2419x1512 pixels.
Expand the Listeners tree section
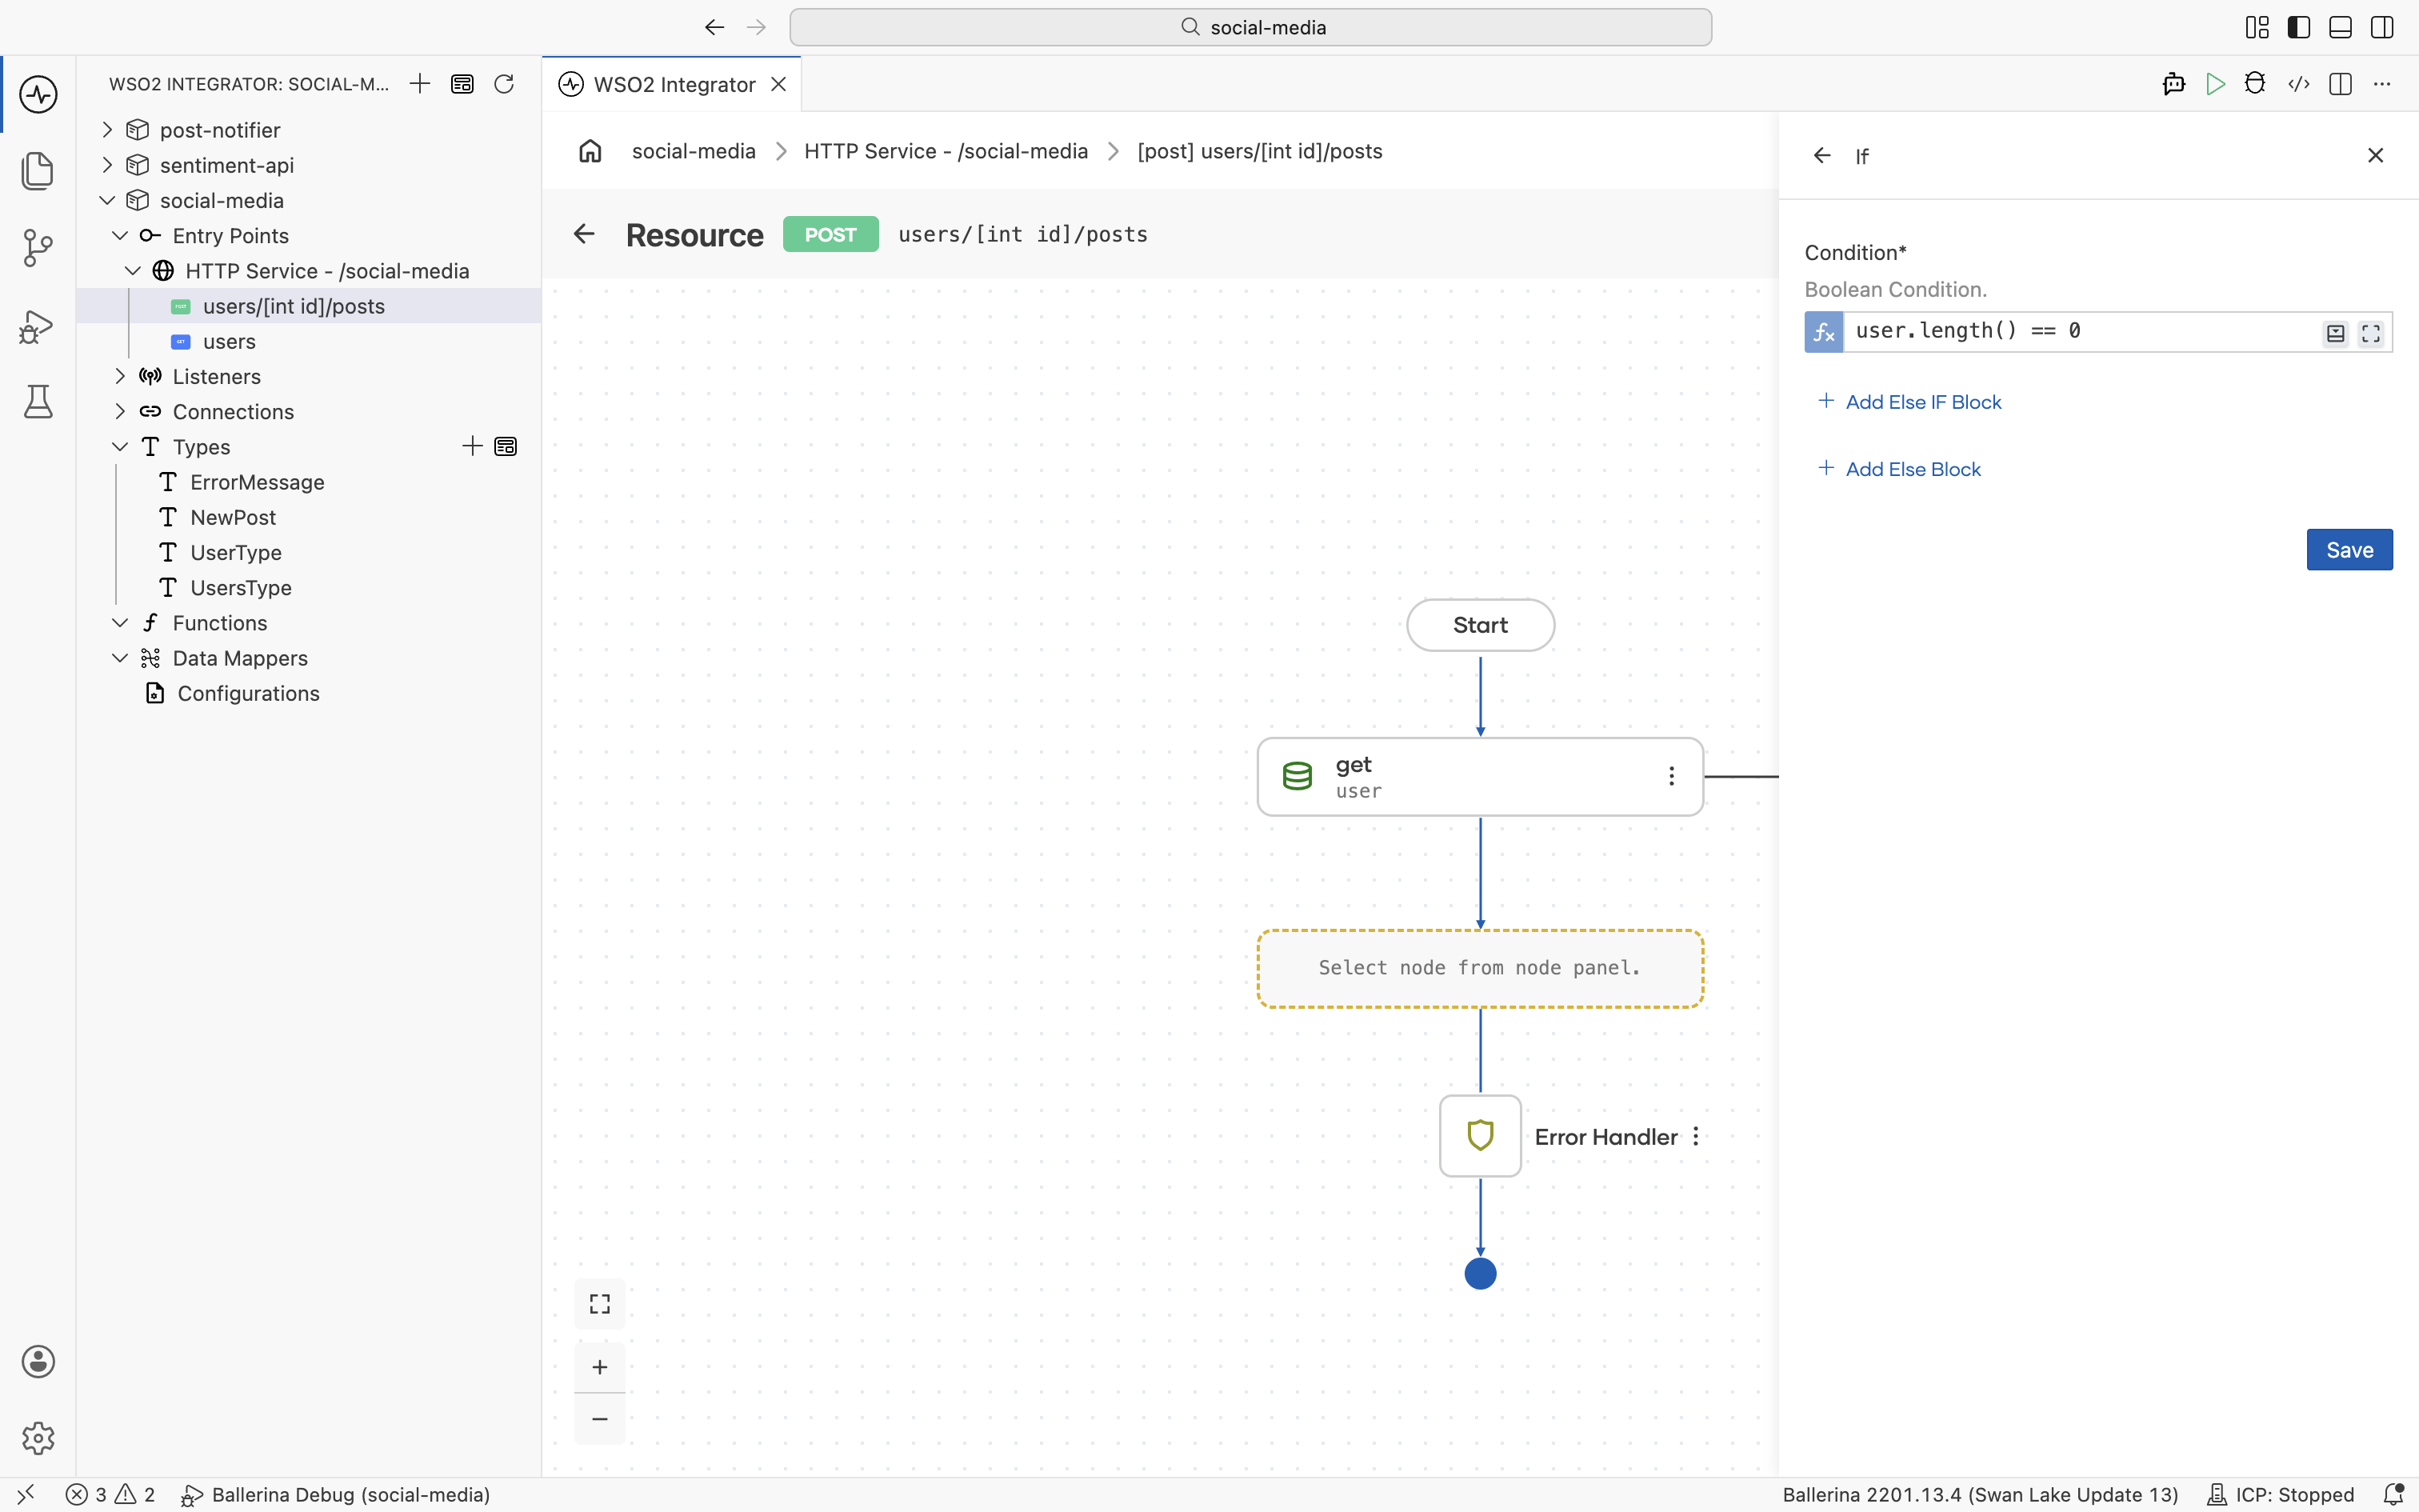click(120, 376)
